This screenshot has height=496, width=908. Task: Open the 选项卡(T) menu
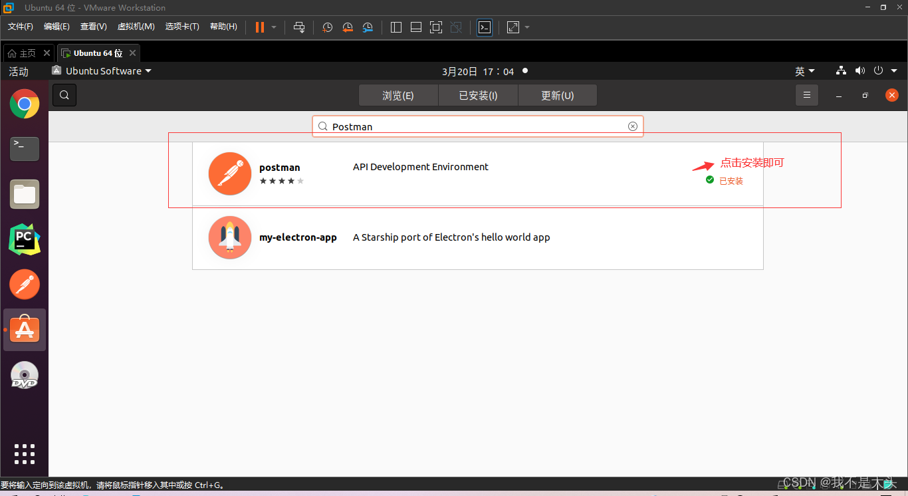pyautogui.click(x=182, y=27)
